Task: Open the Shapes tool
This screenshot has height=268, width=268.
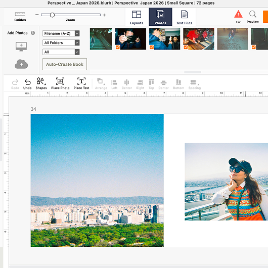Action: [41, 83]
